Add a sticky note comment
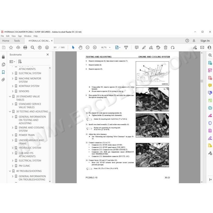Screen dimensions: 213x213 click(137, 47)
